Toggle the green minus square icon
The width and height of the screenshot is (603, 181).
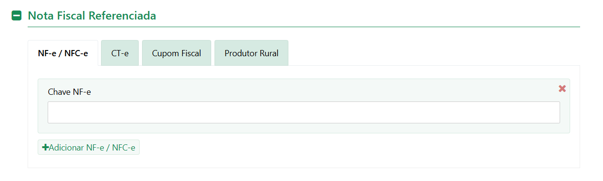pos(16,16)
